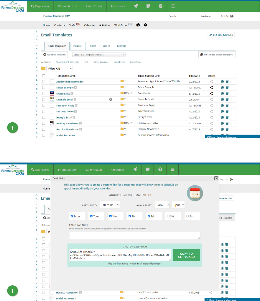Click the globe icon beside Example Email
The height and width of the screenshot is (301, 260).
click(111, 100)
